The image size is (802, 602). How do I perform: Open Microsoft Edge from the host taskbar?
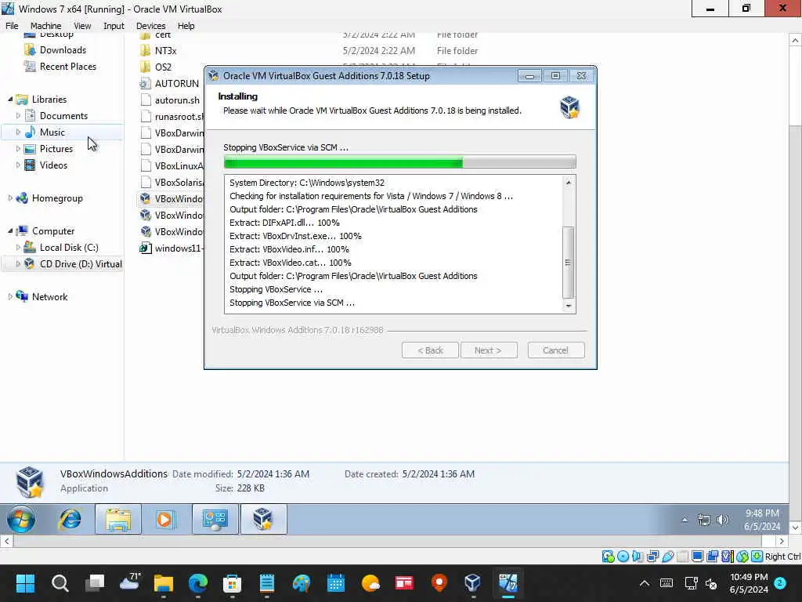tap(198, 583)
